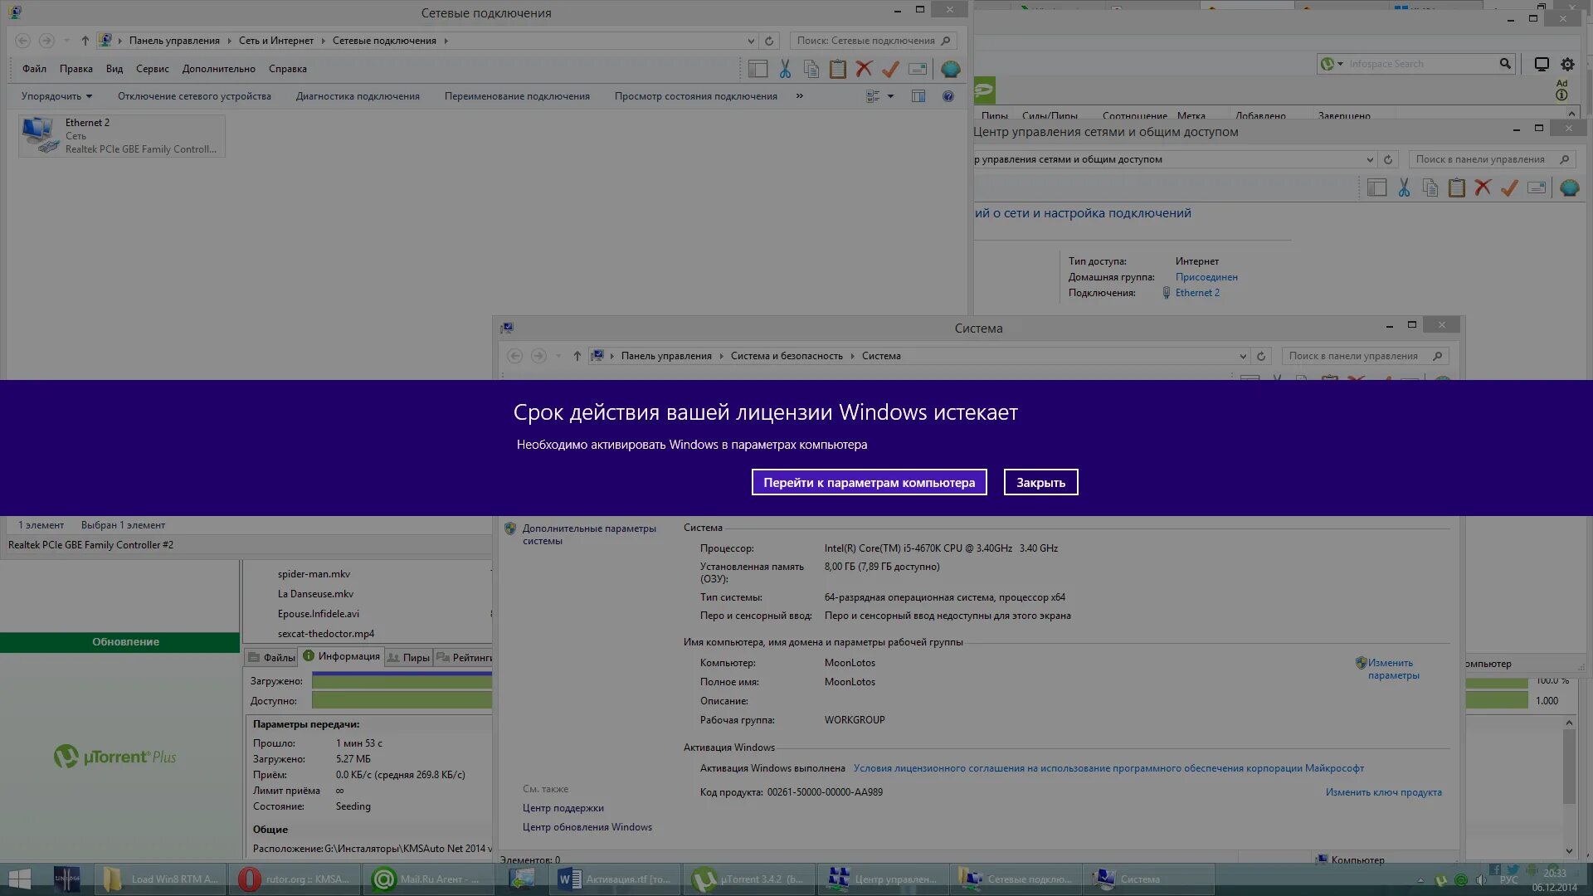Open Присоединен homegroup link
This screenshot has height=896, width=1593.
pyautogui.click(x=1206, y=277)
